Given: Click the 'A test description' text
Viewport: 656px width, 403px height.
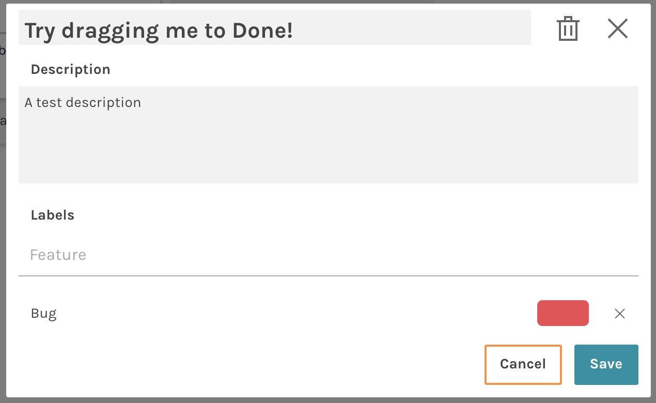Looking at the screenshot, I should [83, 103].
